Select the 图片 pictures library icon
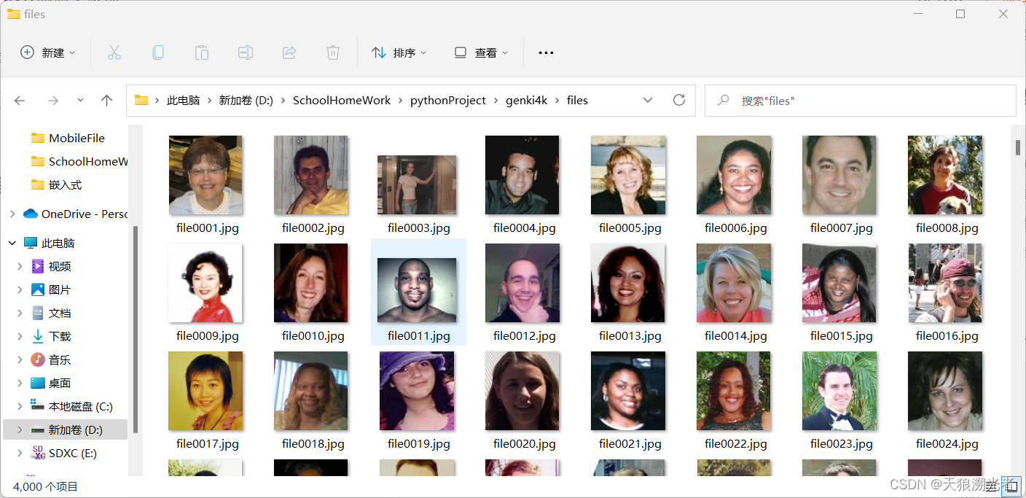Viewport: 1026px width, 498px height. click(38, 289)
